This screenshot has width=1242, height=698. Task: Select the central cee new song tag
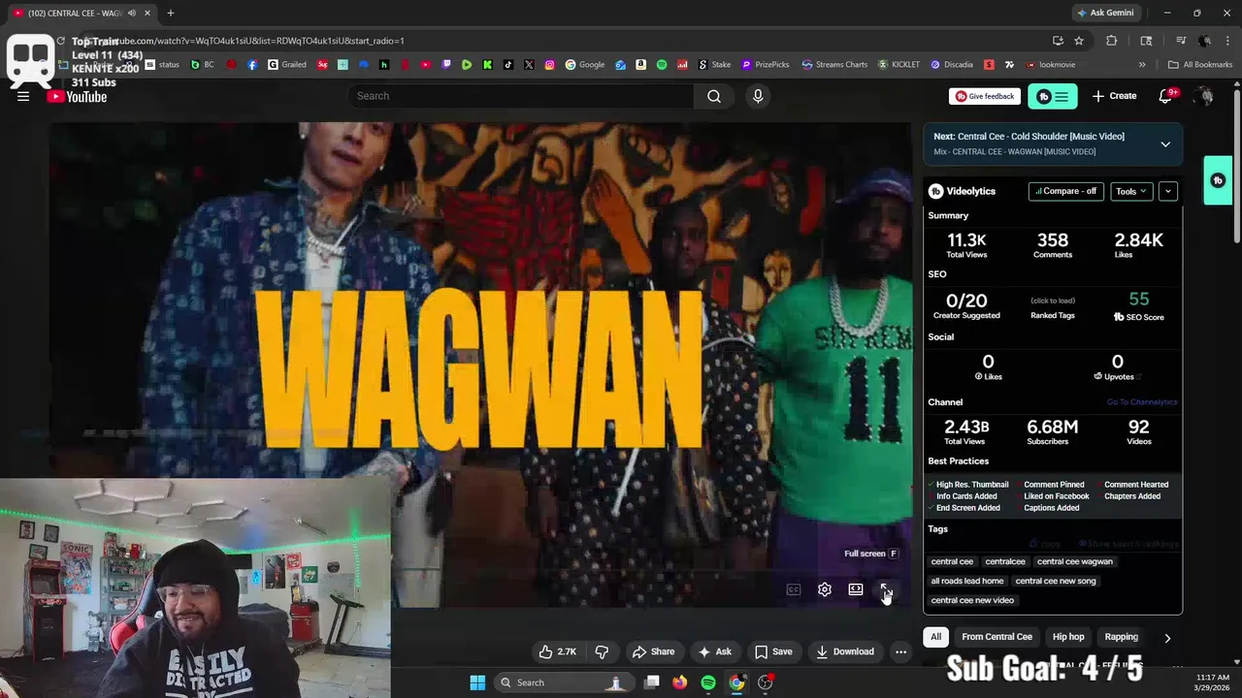pyautogui.click(x=1056, y=581)
